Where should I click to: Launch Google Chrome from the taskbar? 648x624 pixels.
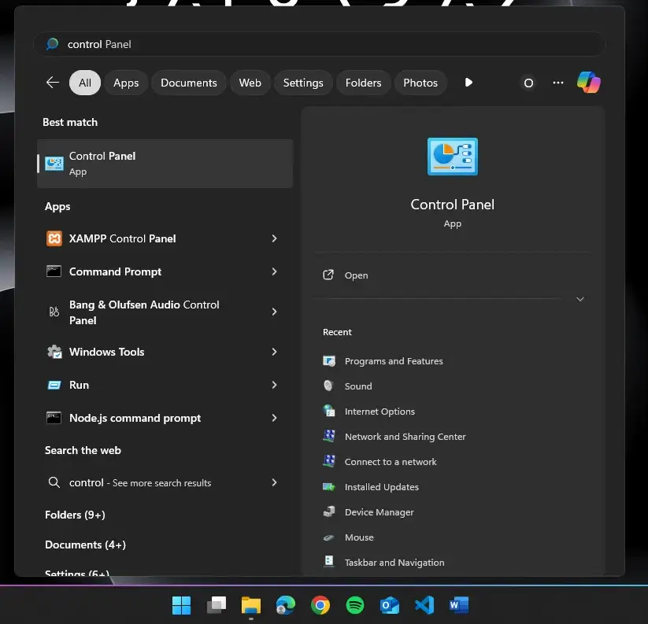tap(320, 605)
